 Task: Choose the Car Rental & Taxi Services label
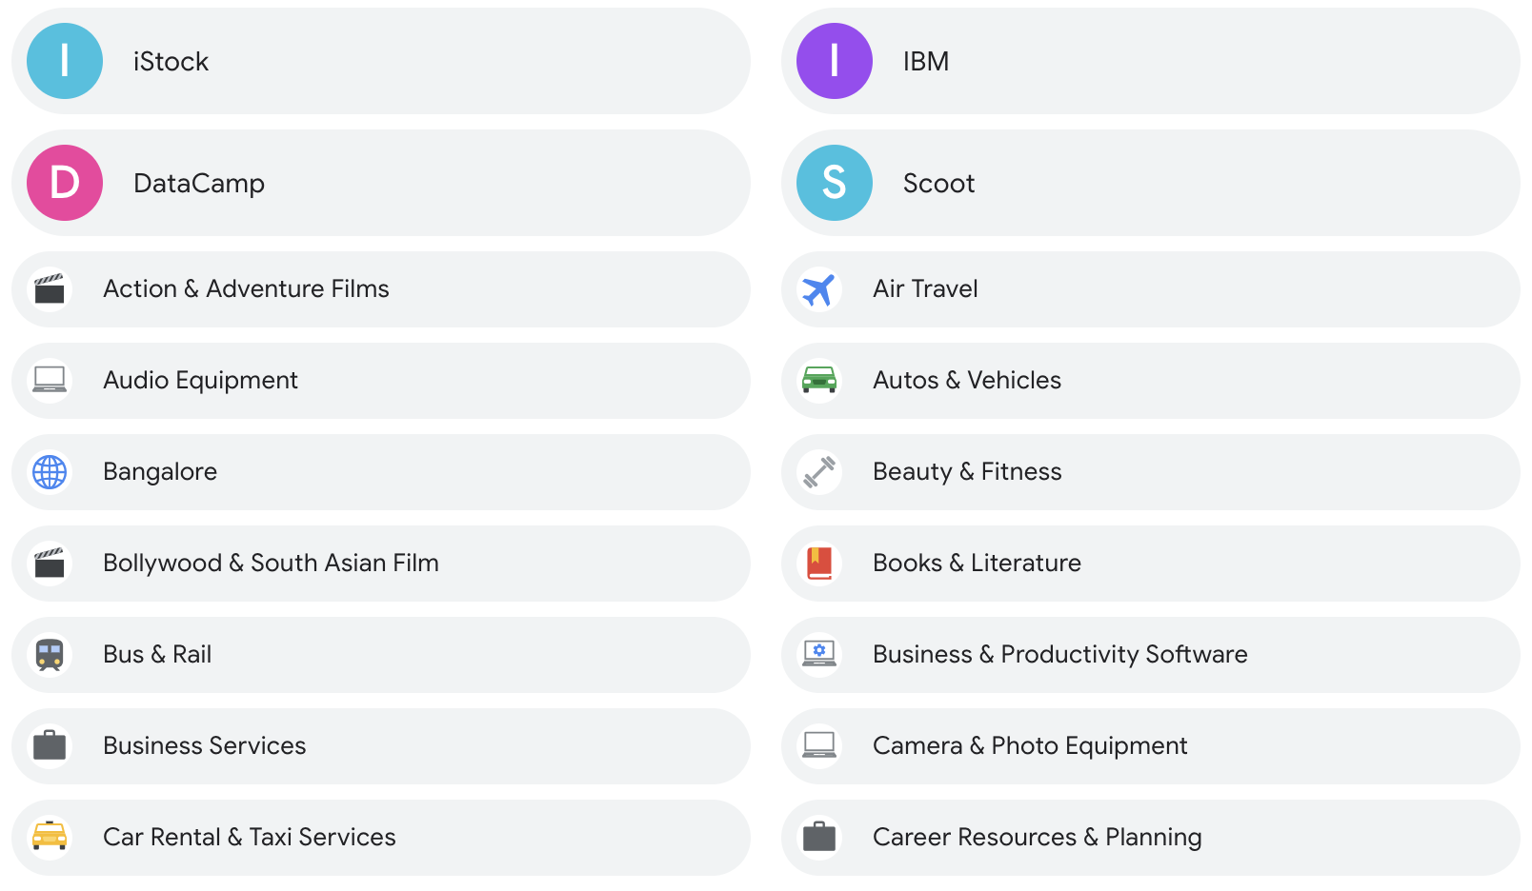[x=249, y=837]
